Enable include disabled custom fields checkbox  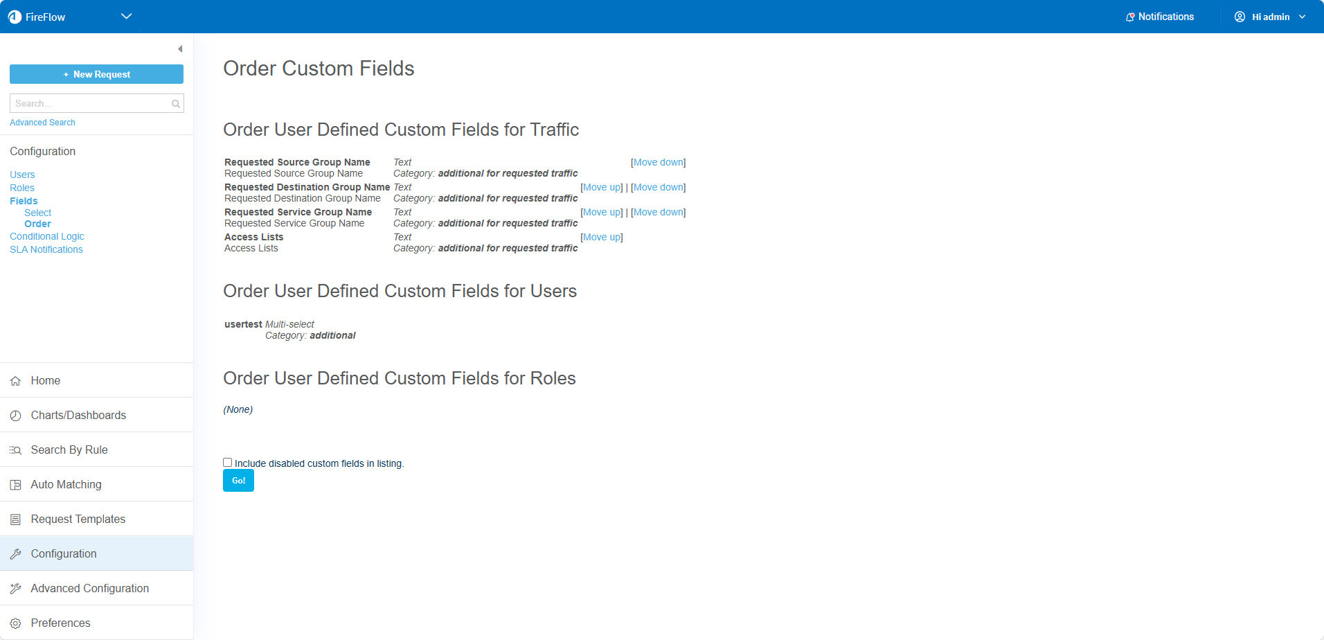click(227, 463)
